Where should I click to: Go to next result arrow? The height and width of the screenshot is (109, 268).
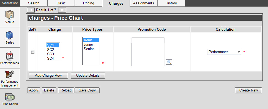coord(62,10)
